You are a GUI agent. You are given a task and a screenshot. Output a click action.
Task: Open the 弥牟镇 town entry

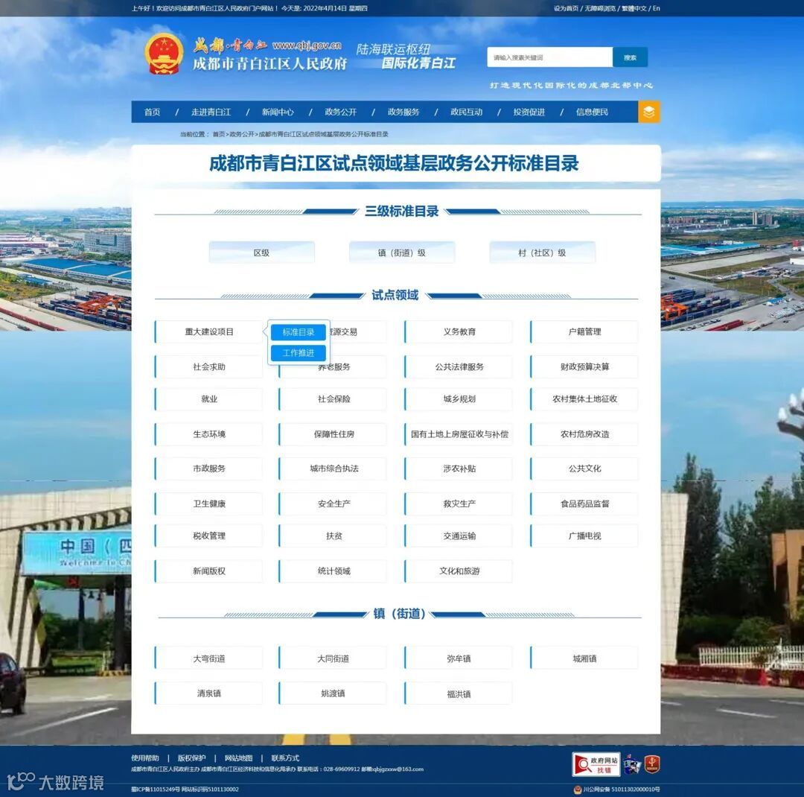tap(459, 658)
